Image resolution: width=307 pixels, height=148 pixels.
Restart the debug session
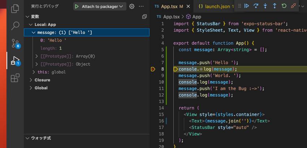coord(284,6)
